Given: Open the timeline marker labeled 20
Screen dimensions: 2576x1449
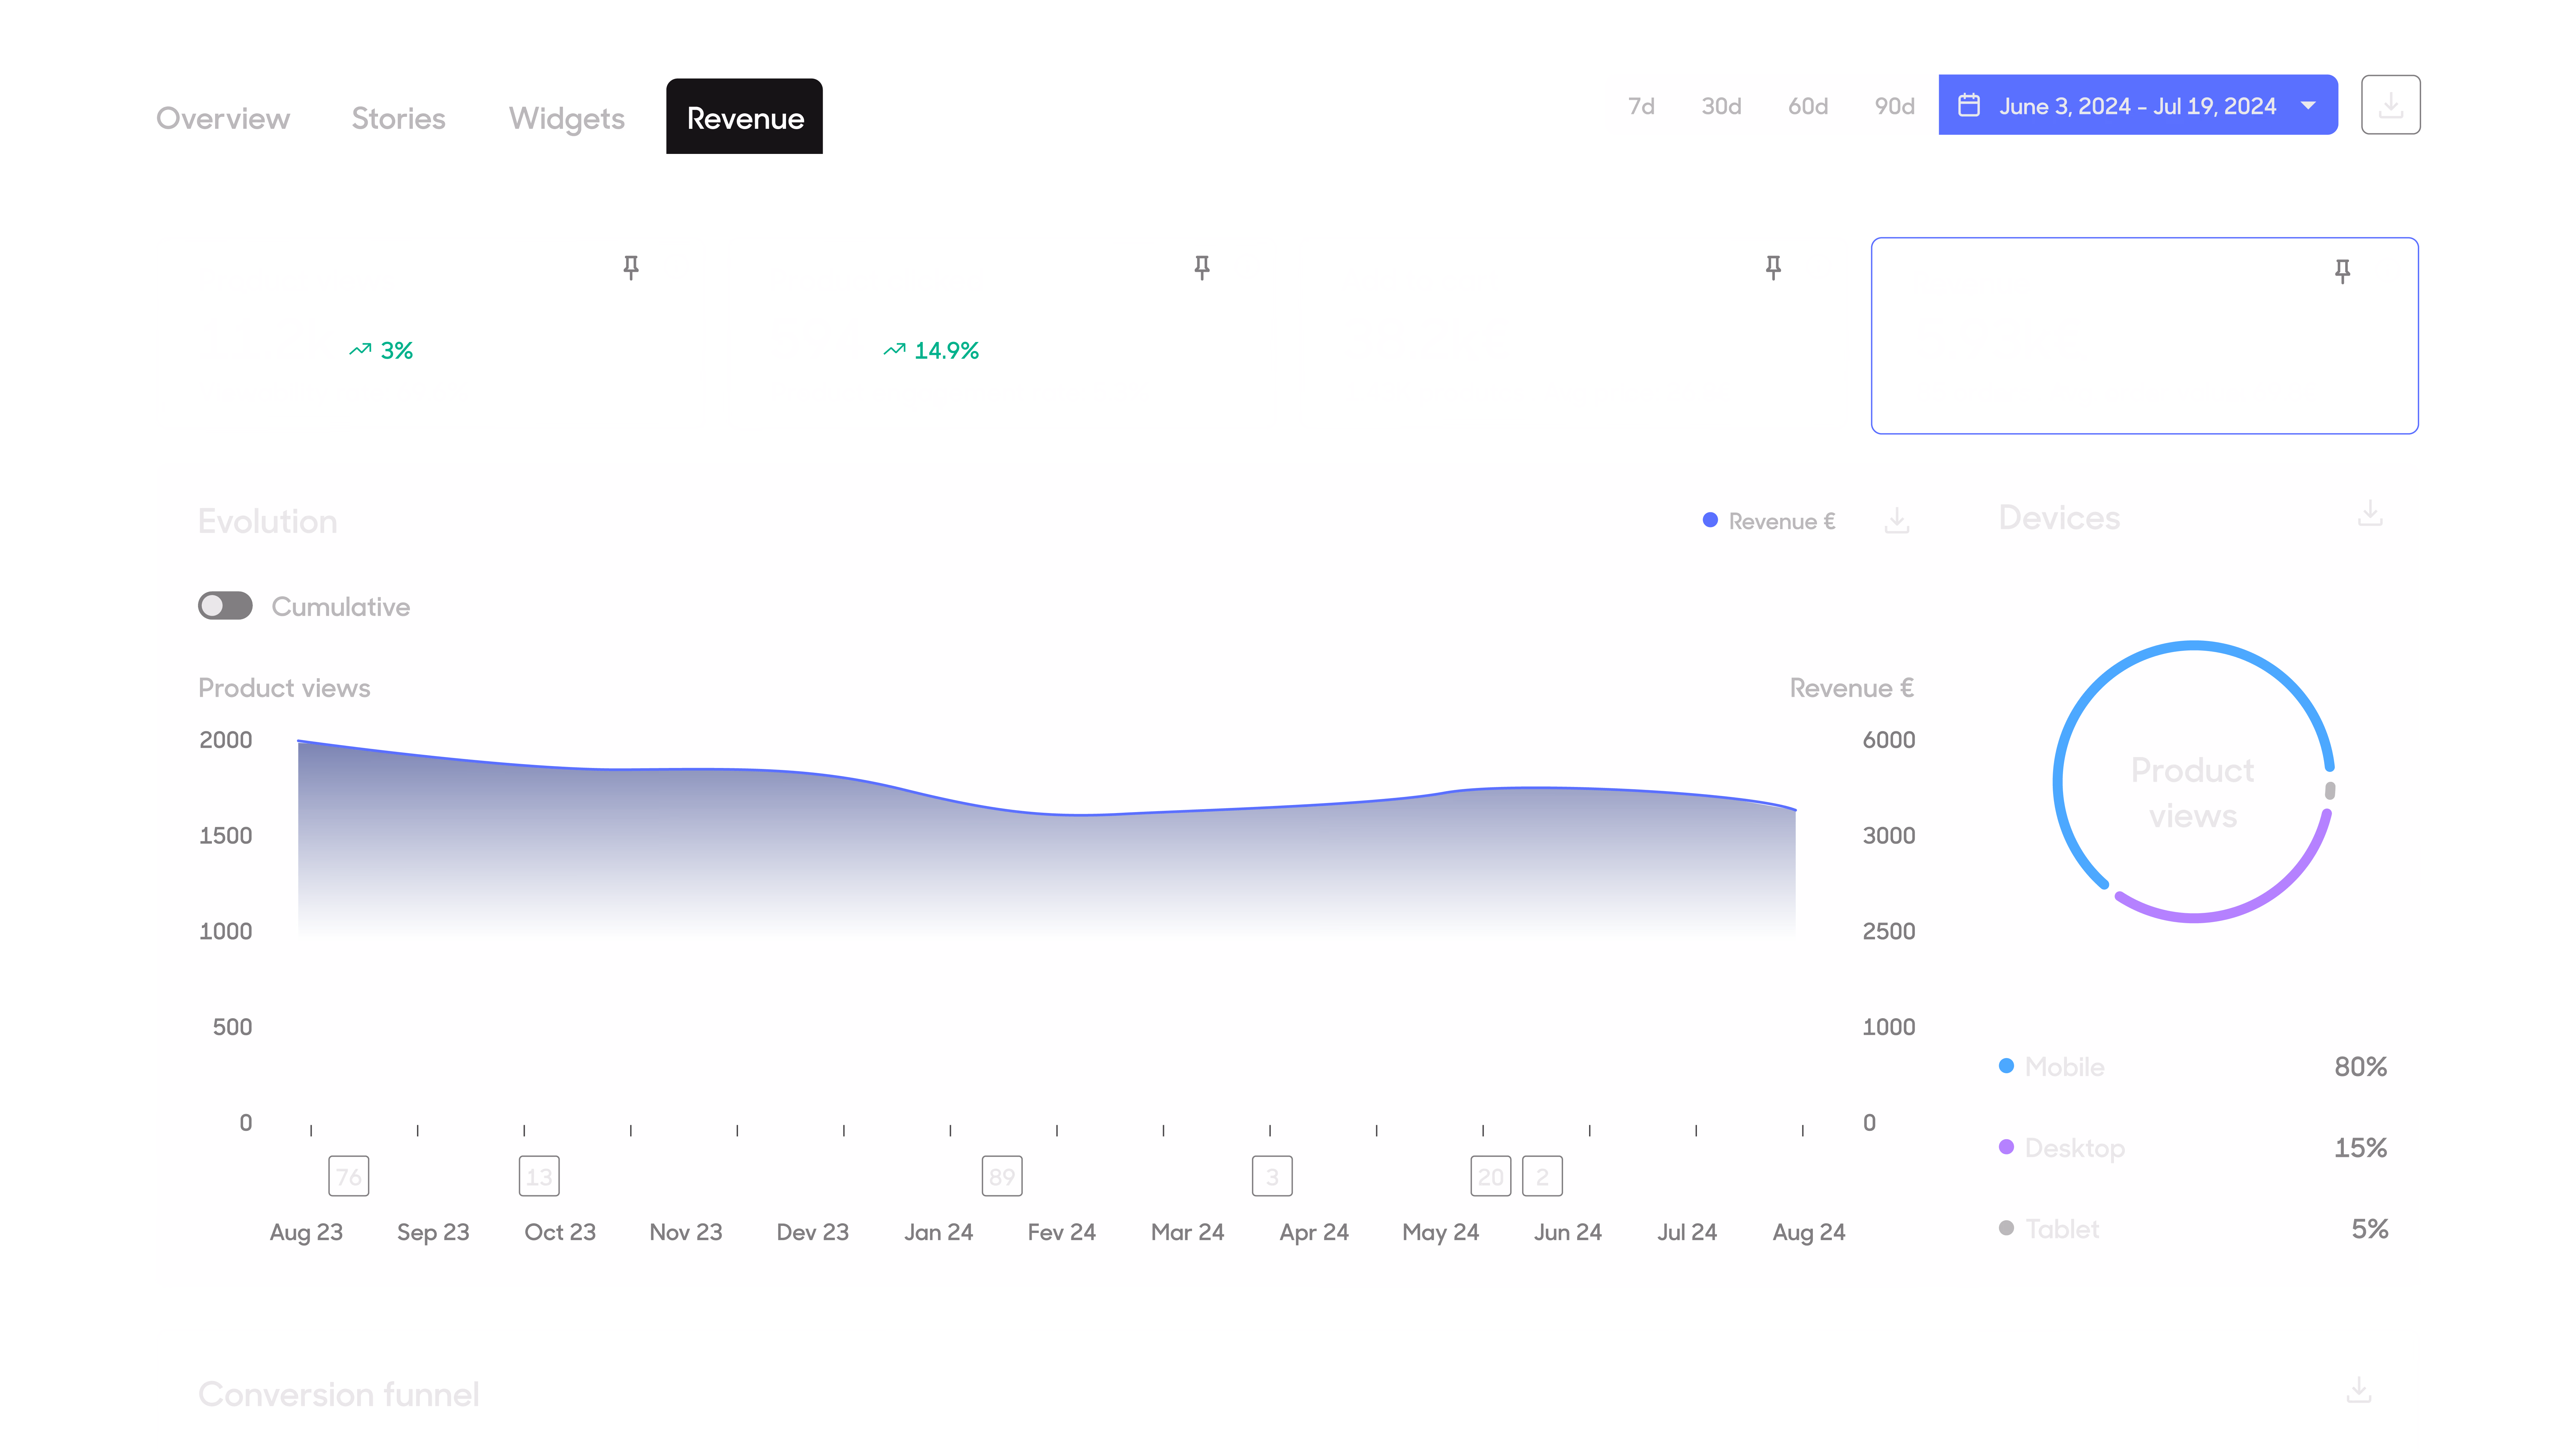Looking at the screenshot, I should [x=1491, y=1176].
